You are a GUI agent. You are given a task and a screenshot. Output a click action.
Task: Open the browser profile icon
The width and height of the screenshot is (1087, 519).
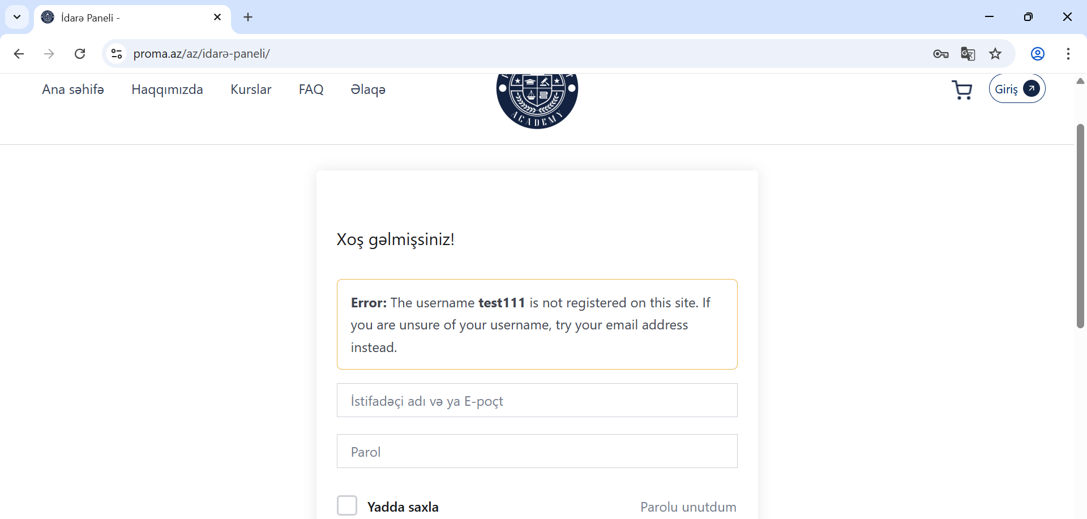[x=1037, y=54]
